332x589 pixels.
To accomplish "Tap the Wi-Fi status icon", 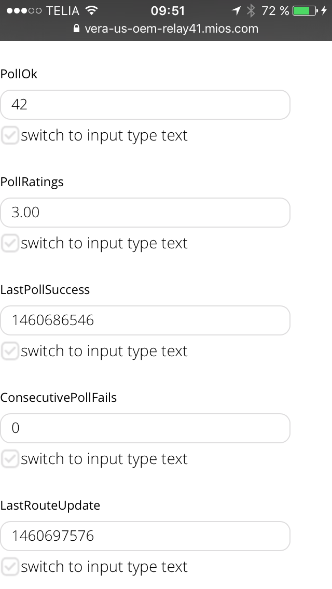I will [91, 10].
